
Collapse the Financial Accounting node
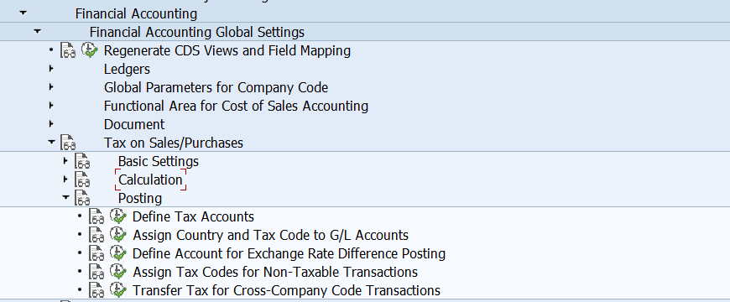click(x=23, y=13)
